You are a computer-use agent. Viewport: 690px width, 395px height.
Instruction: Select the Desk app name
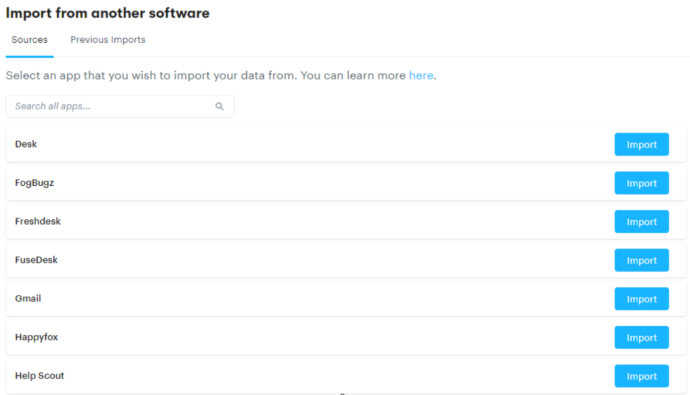26,144
